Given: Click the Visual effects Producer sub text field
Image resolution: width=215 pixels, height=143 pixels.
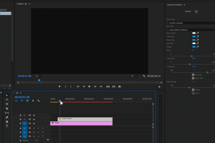Looking at the screenshot, I should [x=192, y=30].
